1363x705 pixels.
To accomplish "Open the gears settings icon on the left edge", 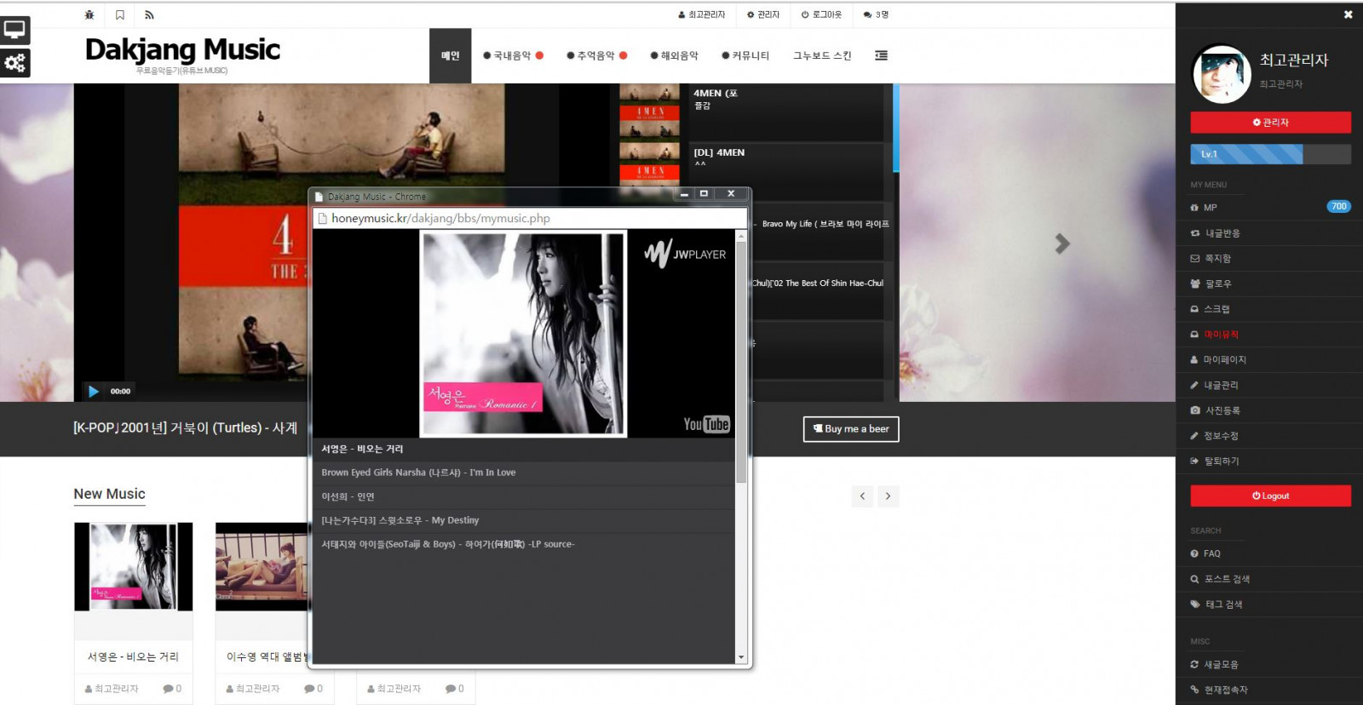I will click(x=14, y=63).
